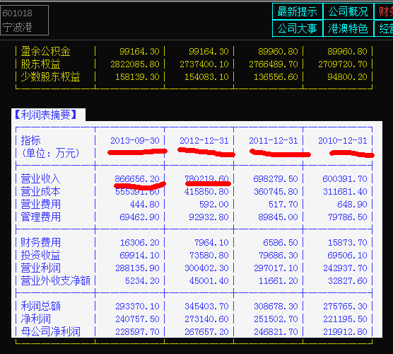393x354 pixels.
Task: Select the 2011-12-31 column header
Action: (274, 141)
